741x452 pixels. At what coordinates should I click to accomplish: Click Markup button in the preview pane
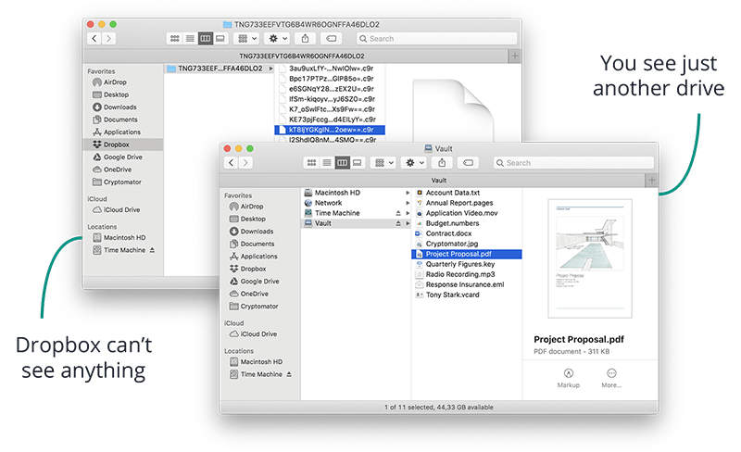(x=568, y=375)
